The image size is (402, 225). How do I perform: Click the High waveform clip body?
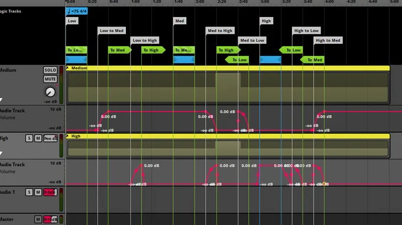pos(228,148)
